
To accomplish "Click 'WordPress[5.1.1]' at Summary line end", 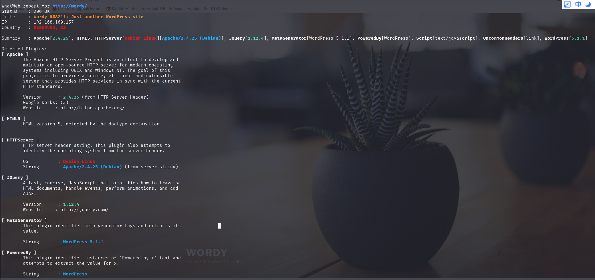I will pyautogui.click(x=566, y=38).
